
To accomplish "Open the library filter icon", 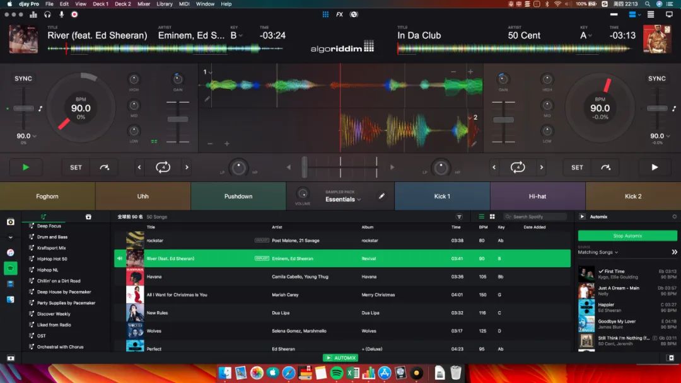I will tap(459, 217).
